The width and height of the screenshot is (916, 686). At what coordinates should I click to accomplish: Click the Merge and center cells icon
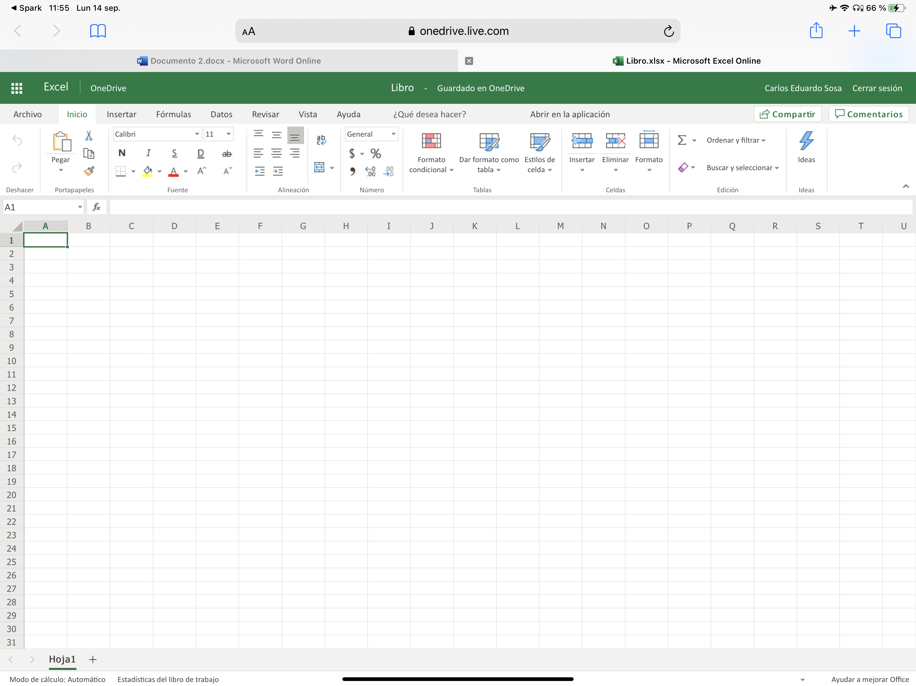pos(319,167)
